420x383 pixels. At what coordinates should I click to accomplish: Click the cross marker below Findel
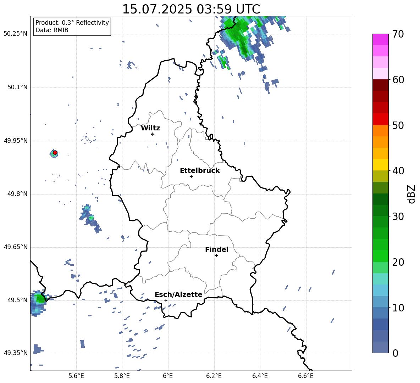(216, 256)
